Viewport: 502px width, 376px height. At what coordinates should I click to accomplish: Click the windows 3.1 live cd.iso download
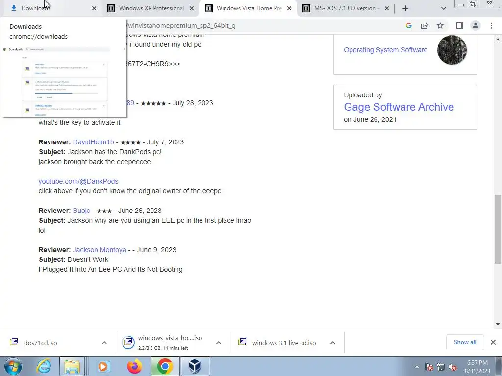[x=278, y=343]
